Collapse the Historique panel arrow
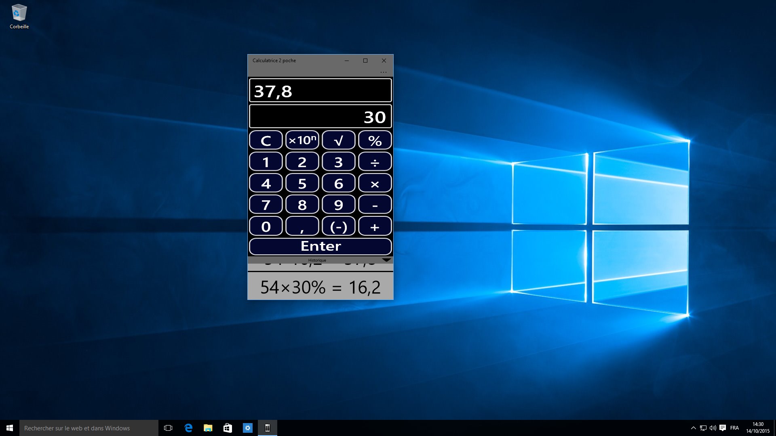The width and height of the screenshot is (776, 436). click(386, 260)
